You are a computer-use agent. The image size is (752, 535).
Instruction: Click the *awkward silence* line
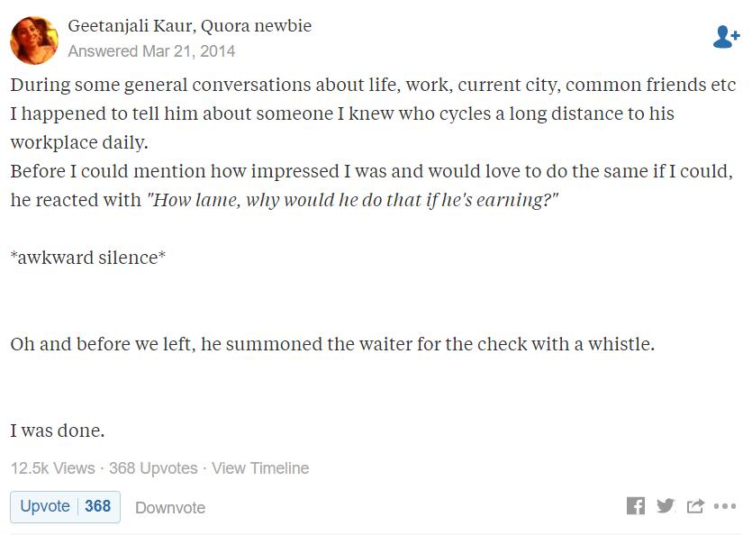click(88, 258)
